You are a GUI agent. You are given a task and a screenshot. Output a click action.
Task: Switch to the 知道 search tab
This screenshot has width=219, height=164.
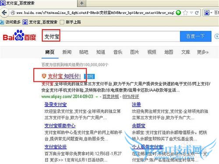pos(101,52)
